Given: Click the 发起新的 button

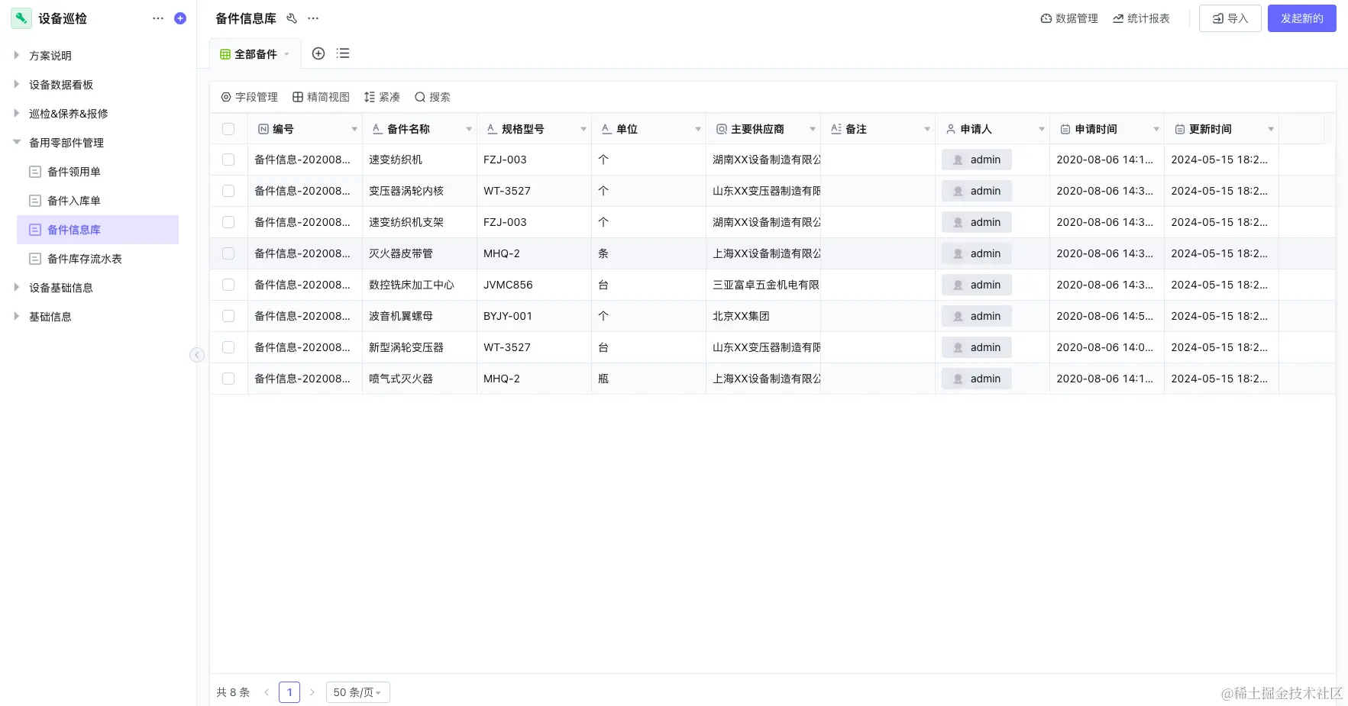Looking at the screenshot, I should pos(1302,18).
